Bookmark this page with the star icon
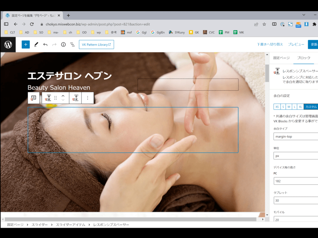318x238 pixels. (x=264, y=24)
